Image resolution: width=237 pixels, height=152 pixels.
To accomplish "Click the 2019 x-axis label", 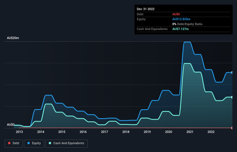I will coord(147,132).
